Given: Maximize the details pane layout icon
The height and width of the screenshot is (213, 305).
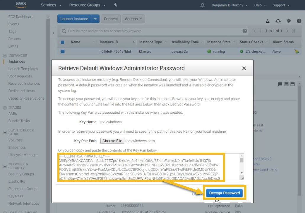Looking at the screenshot, I should pos(293,84).
